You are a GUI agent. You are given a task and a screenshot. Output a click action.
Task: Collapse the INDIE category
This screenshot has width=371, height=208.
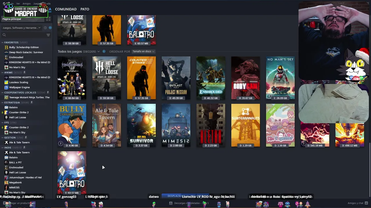coord(2,148)
